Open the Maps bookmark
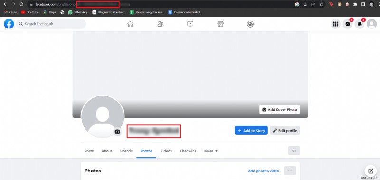 pyautogui.click(x=50, y=12)
